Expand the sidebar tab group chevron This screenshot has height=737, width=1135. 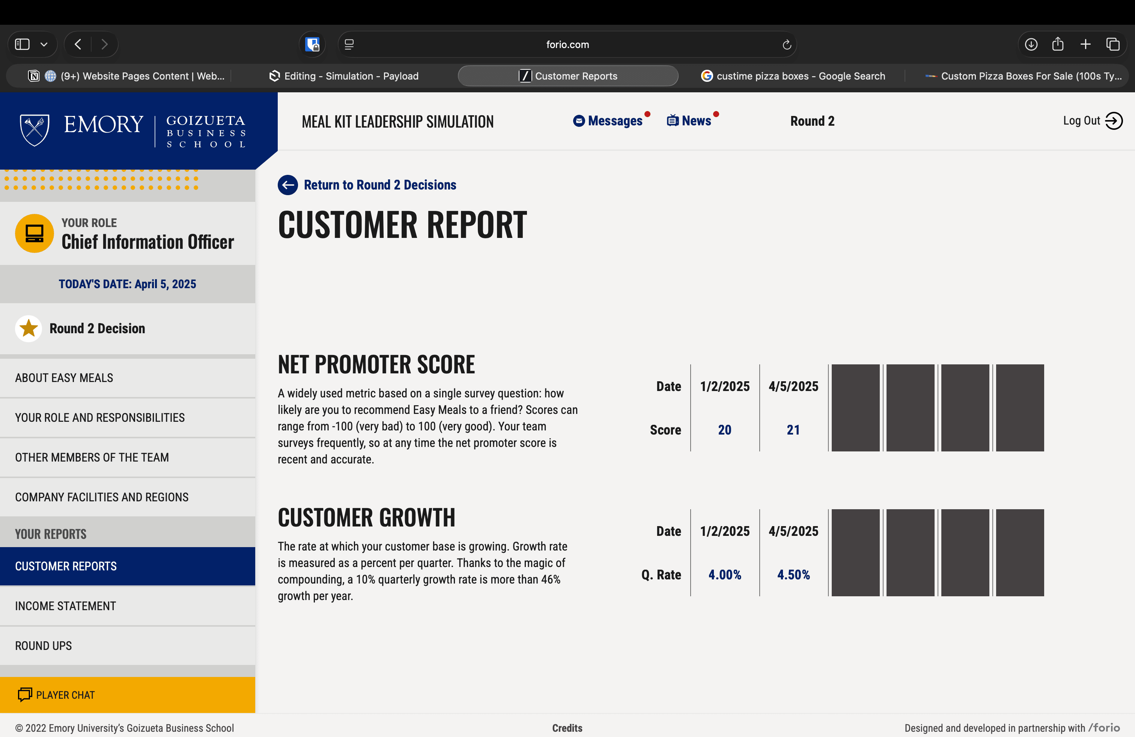click(44, 44)
